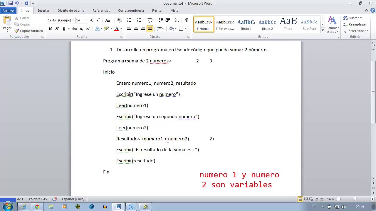Open font name dropdown Calibri (Cuerpo)
The width and height of the screenshot is (376, 211).
point(73,20)
